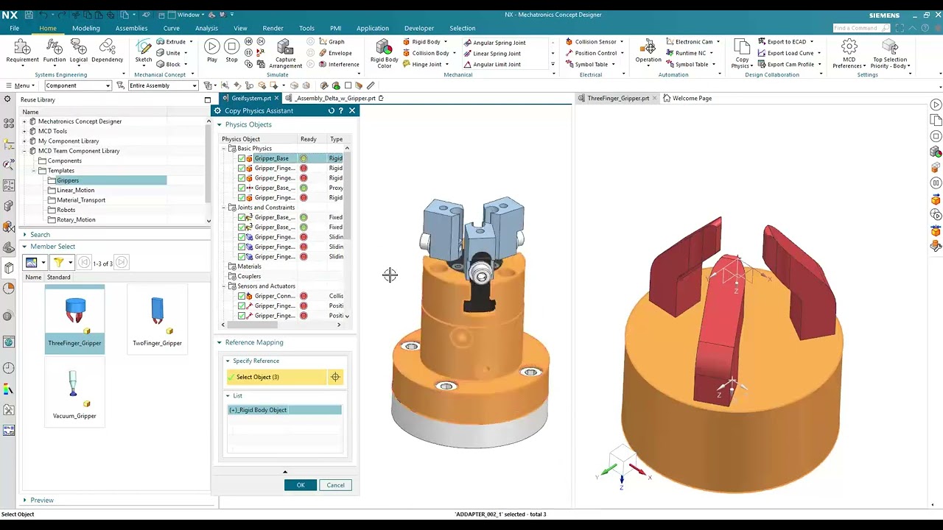Click the Physics Objects horizontal scrollbar

pyautogui.click(x=281, y=325)
